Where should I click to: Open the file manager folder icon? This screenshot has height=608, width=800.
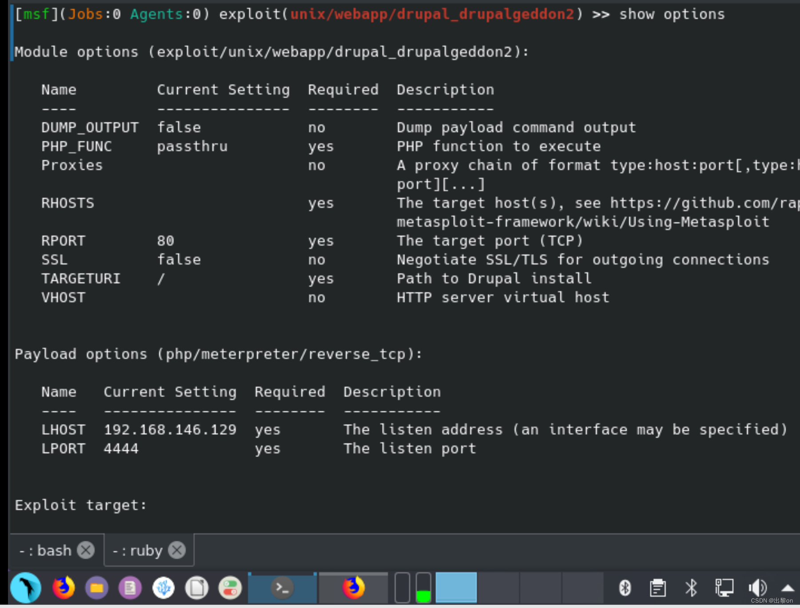(x=97, y=588)
